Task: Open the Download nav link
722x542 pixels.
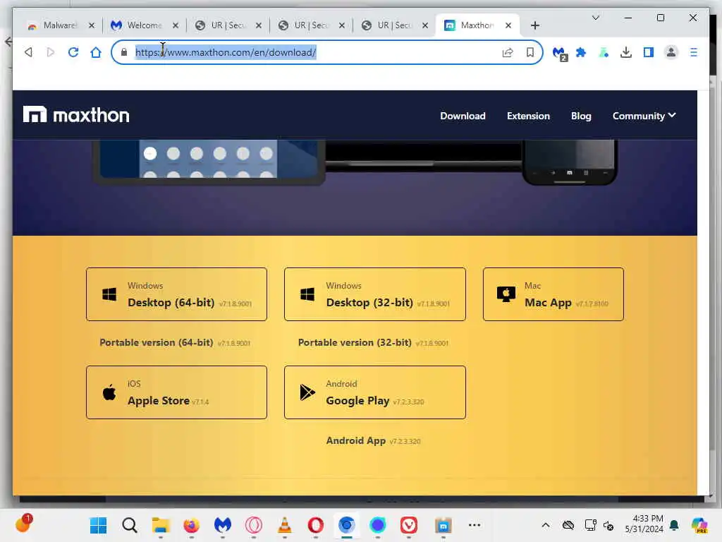Action: [463, 116]
